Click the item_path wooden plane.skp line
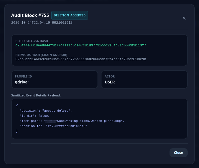The height and width of the screenshot is (168, 199). click(x=72, y=121)
